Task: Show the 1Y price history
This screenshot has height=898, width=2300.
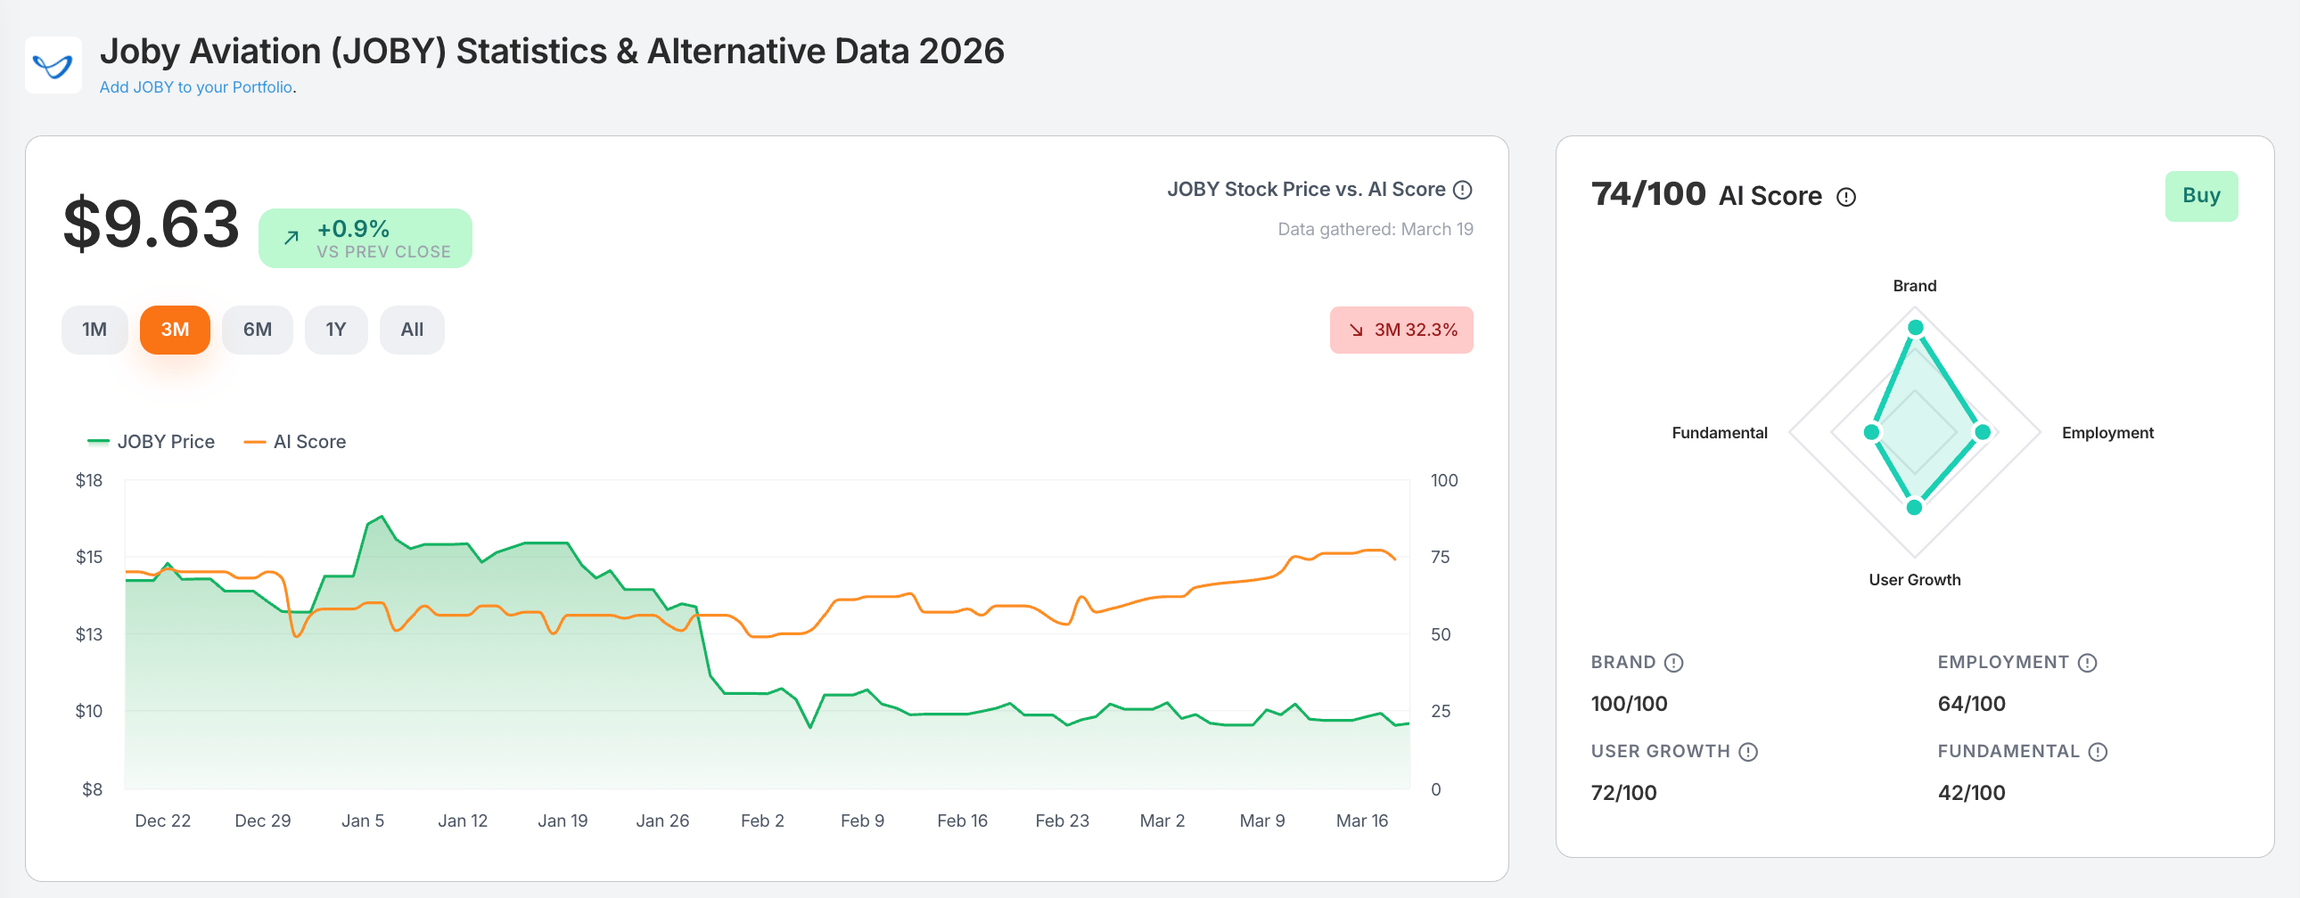Action: point(336,331)
